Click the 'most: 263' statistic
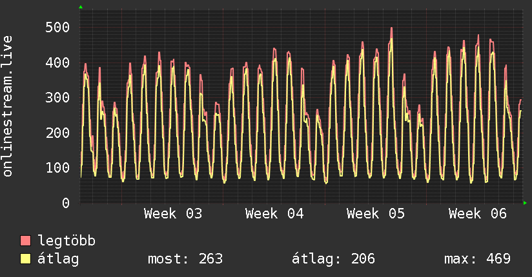The image size is (532, 277). coord(185,259)
